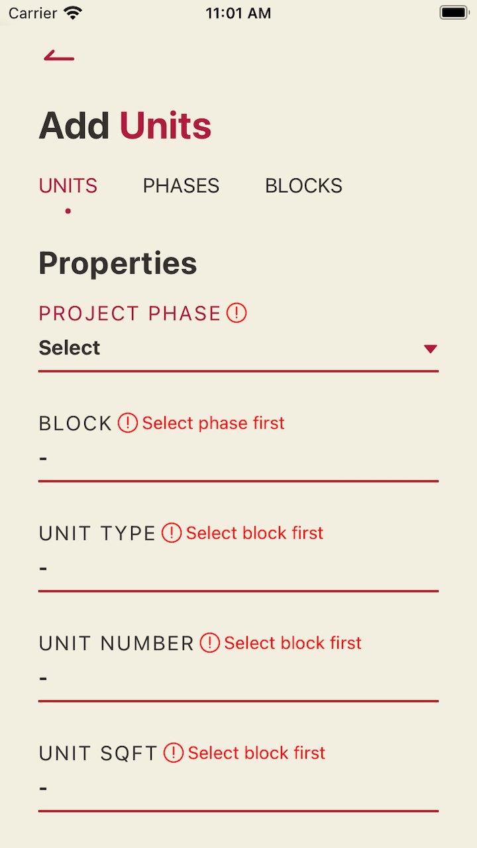Click the Project Phase warning icon
The image size is (477, 848).
237,313
